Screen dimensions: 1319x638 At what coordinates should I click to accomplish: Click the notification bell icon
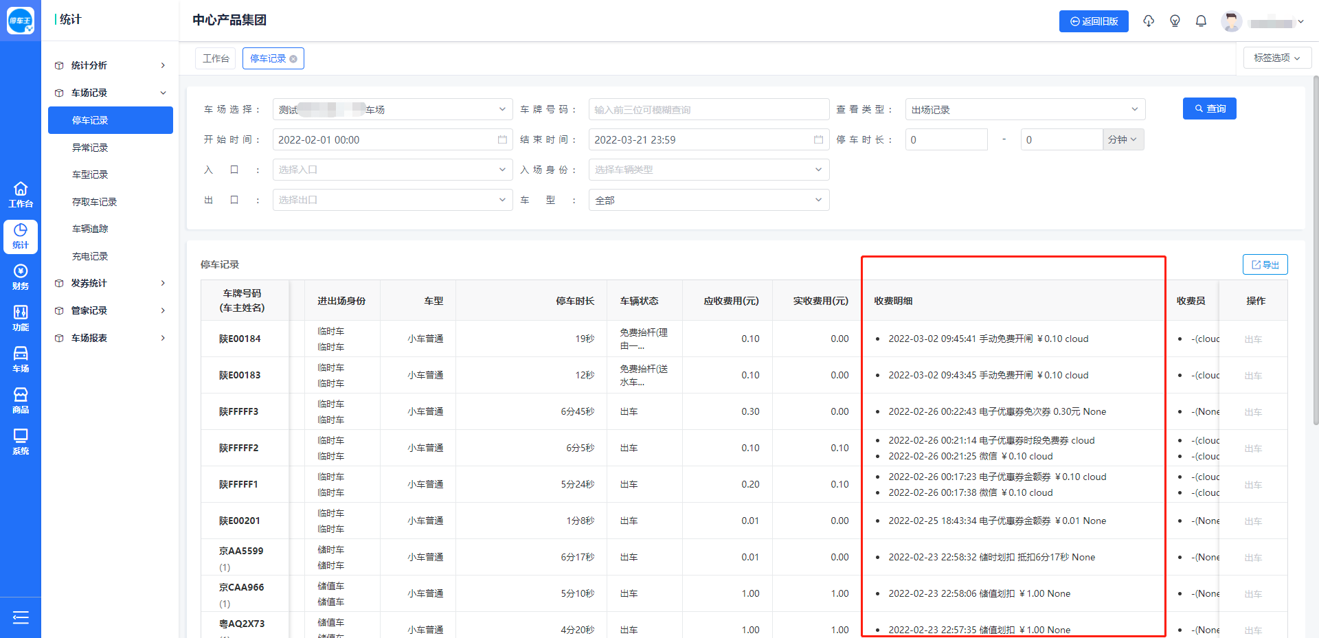coord(1201,21)
